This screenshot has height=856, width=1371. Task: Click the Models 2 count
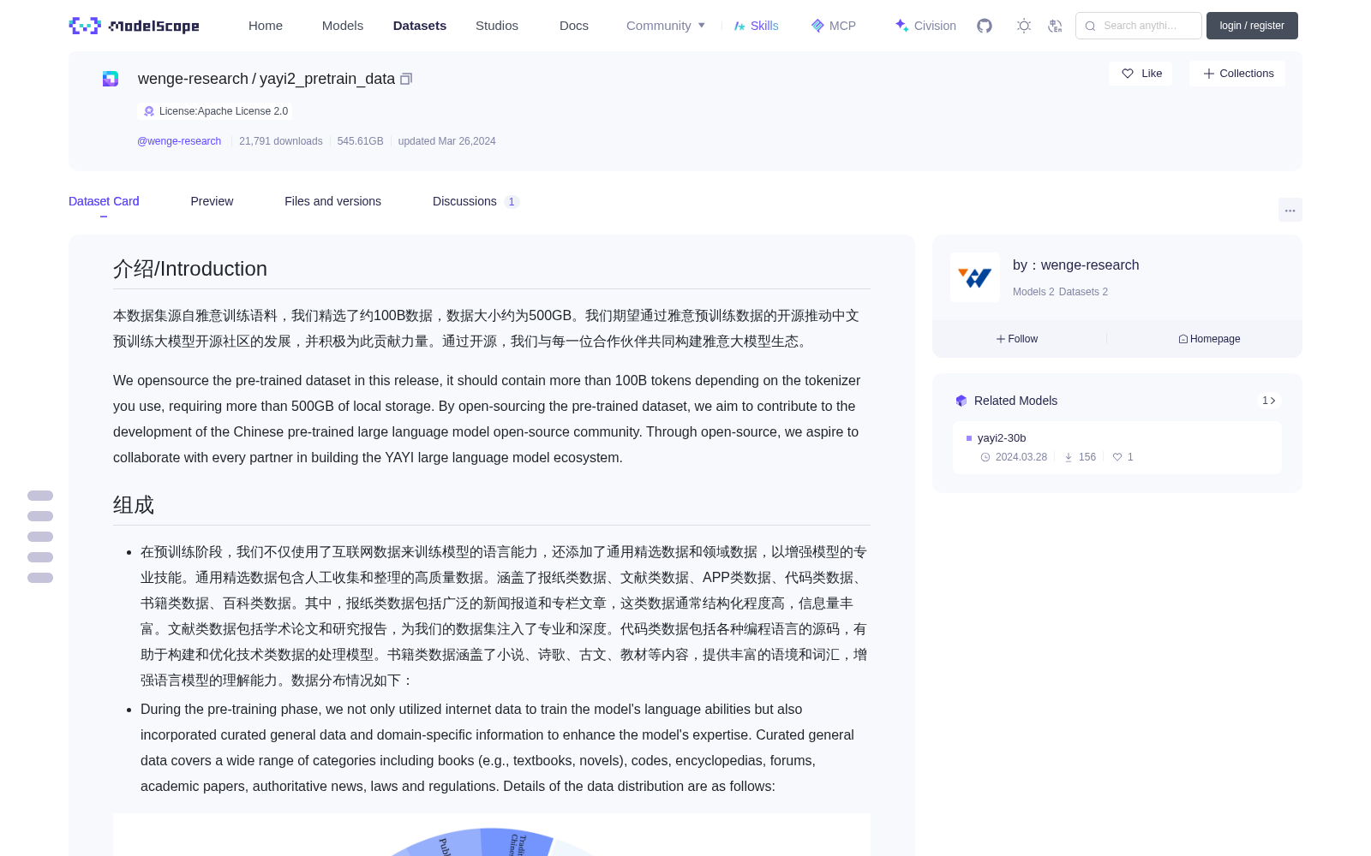click(1033, 292)
